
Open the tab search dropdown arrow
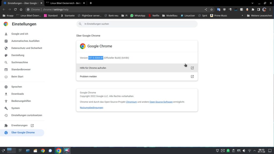click(252, 3)
